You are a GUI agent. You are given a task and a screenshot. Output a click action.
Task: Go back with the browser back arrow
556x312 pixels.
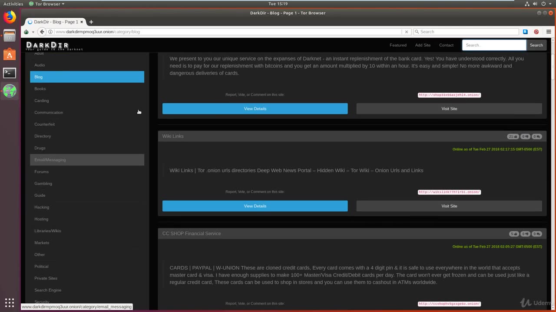42,32
